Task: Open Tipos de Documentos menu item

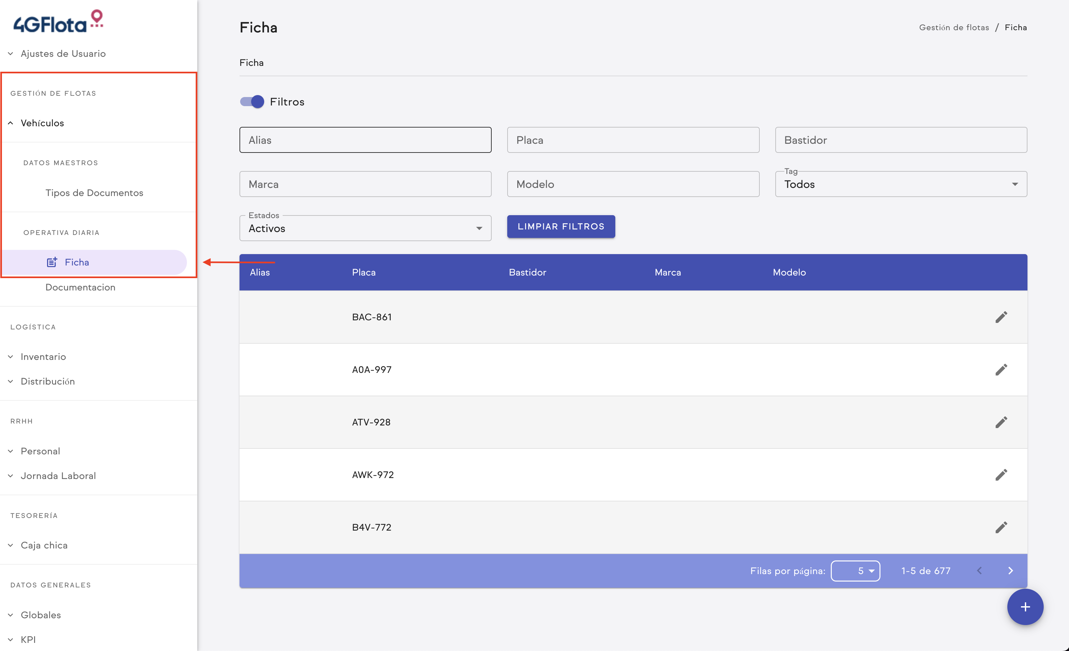Action: point(94,192)
